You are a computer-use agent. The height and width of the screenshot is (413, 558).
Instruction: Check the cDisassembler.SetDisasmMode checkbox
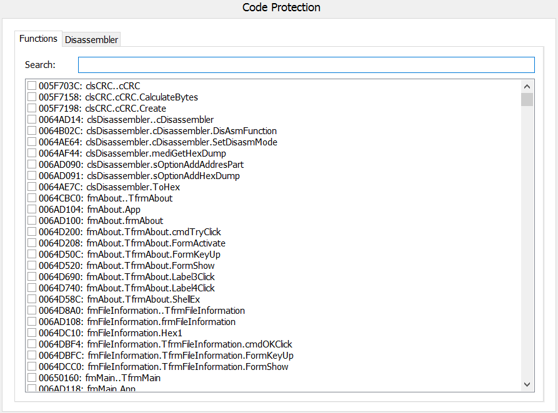(x=32, y=142)
